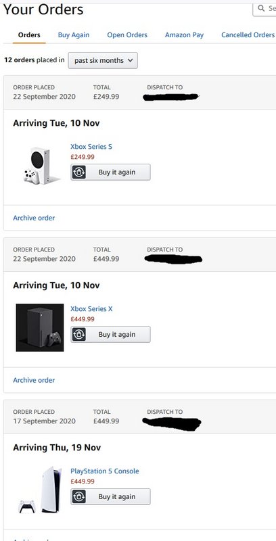
Task: Open the Xbox Series S product image
Action: 41,166
